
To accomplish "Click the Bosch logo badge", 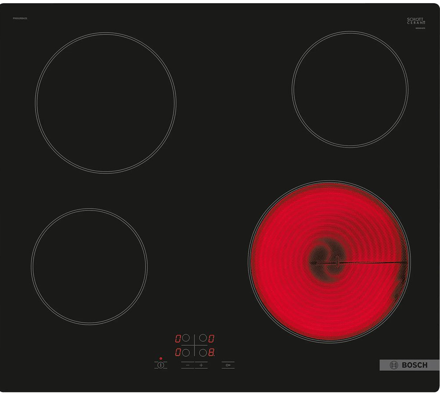I will coord(409,365).
